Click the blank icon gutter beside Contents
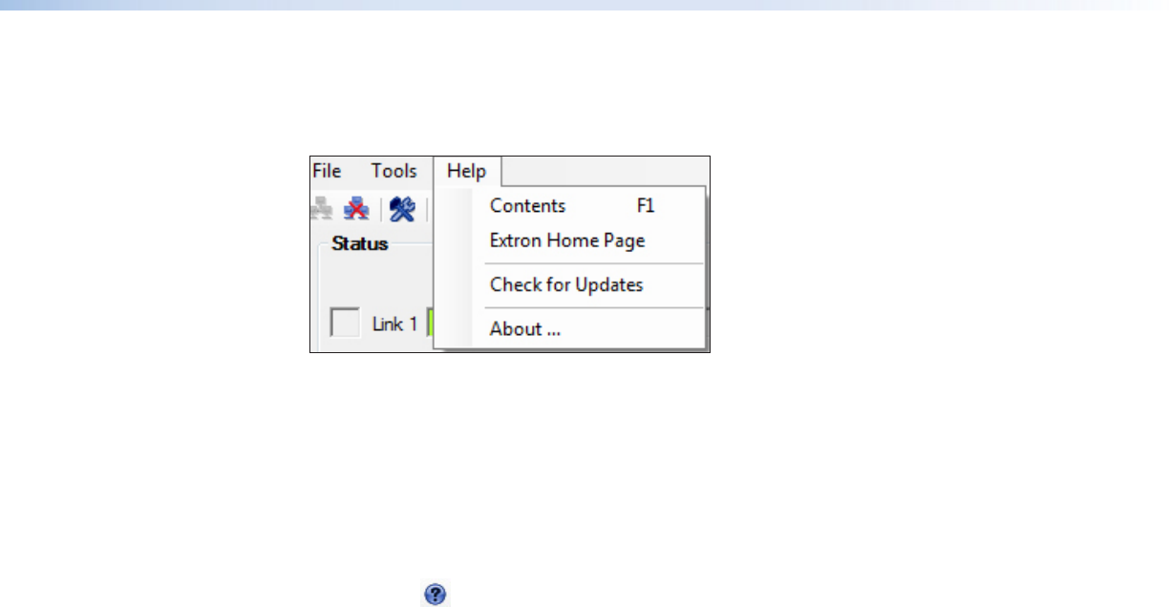 pos(455,206)
